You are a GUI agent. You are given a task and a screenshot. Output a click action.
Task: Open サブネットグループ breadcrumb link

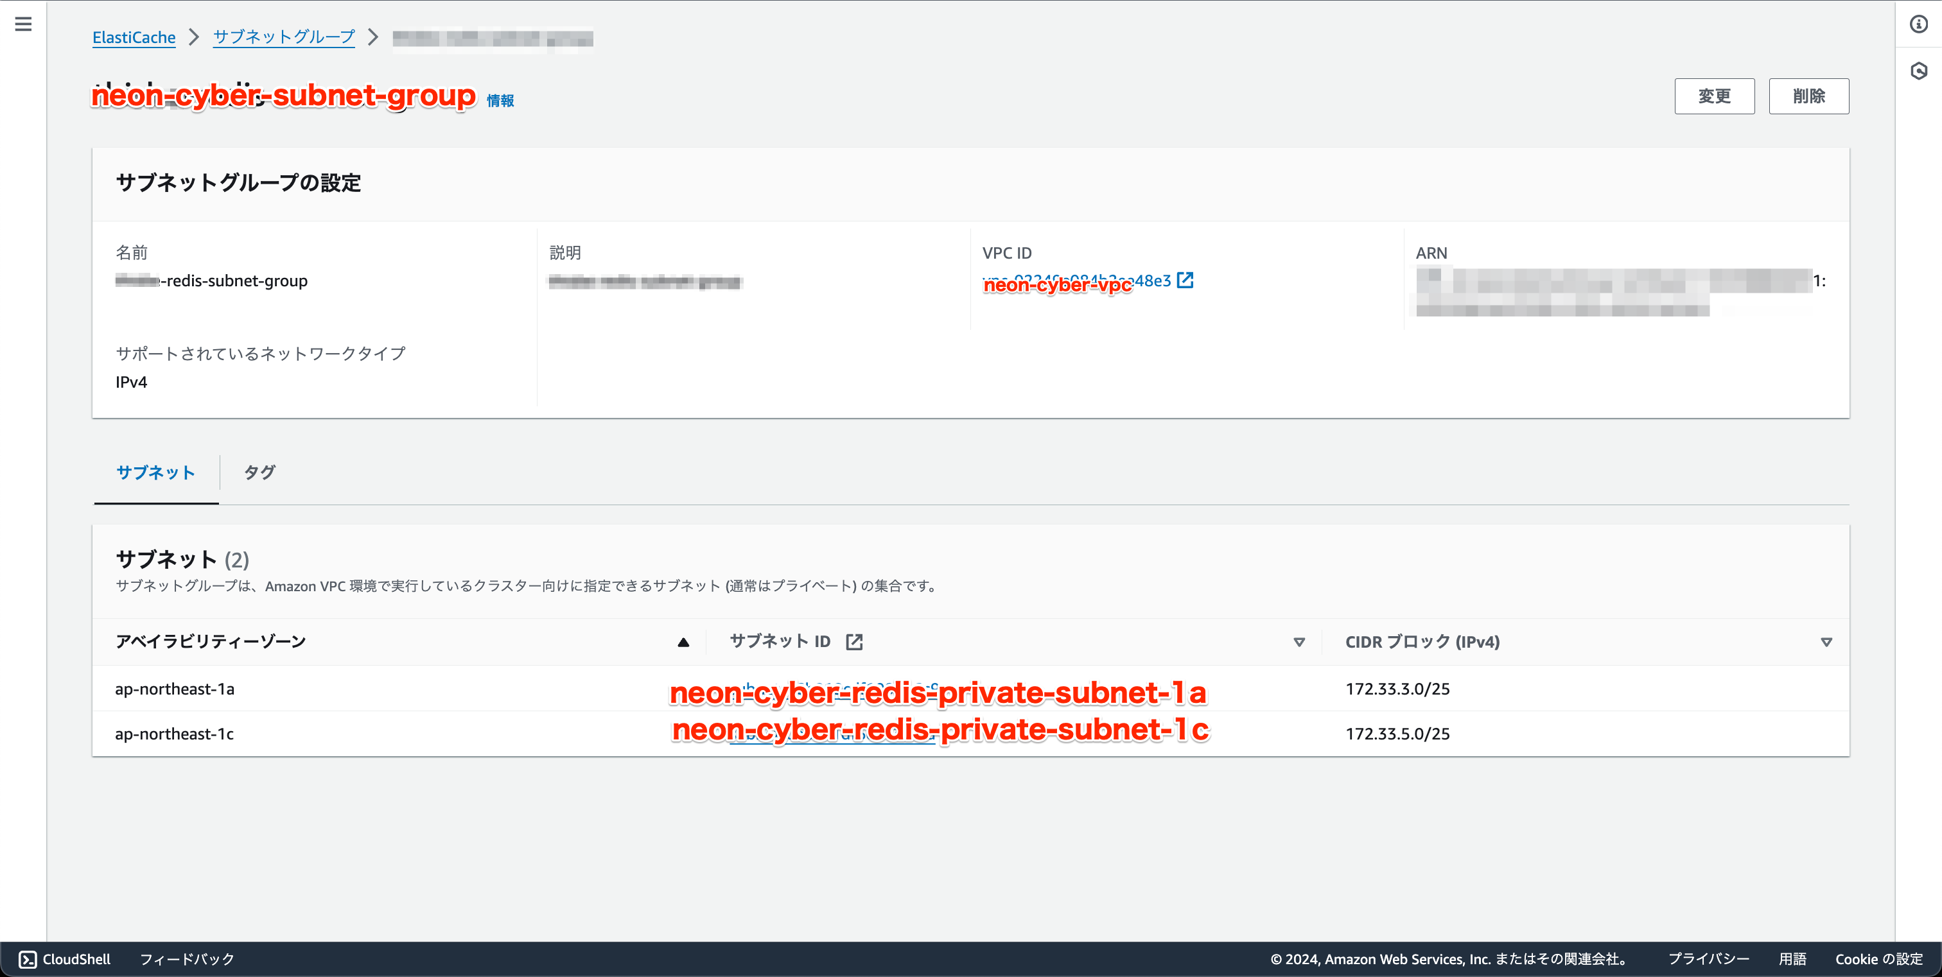click(x=283, y=37)
